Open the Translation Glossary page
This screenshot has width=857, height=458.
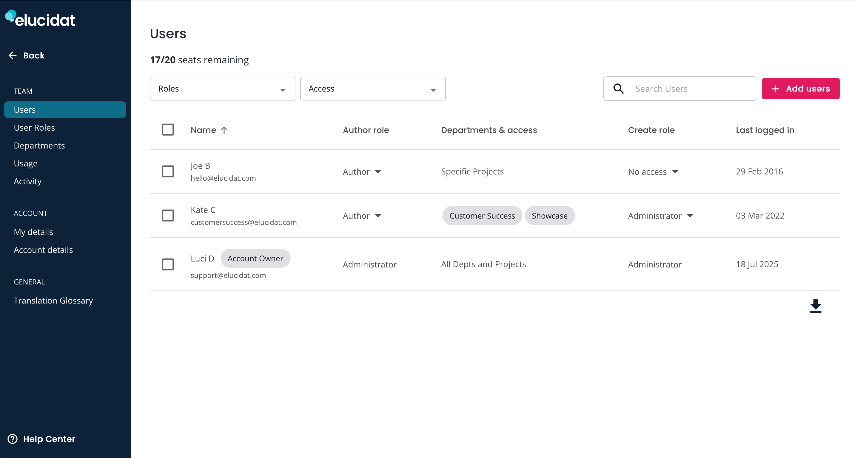click(x=53, y=300)
